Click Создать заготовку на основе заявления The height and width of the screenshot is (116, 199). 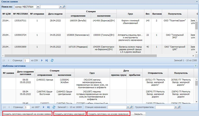coord(108,114)
